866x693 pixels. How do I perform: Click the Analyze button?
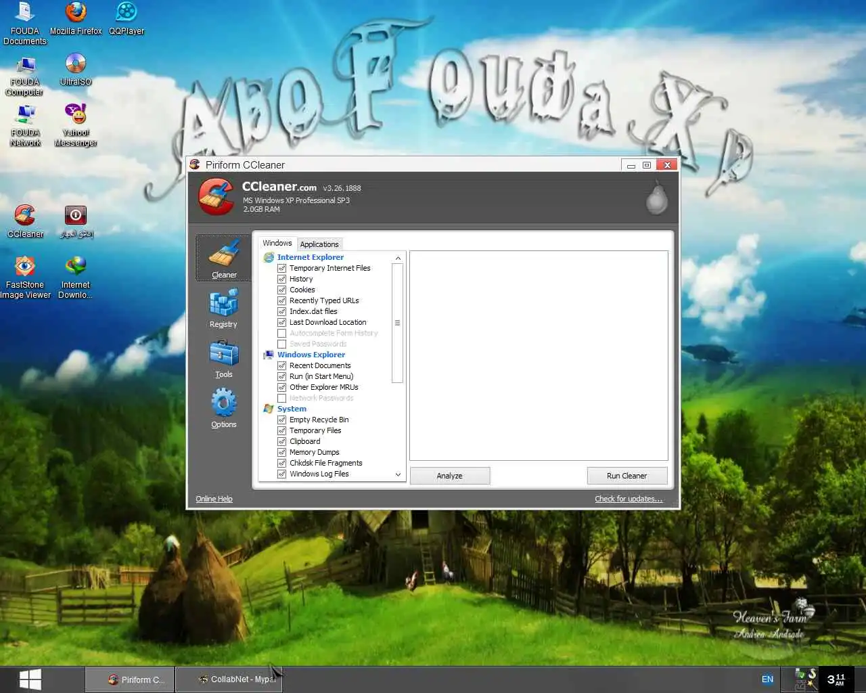(x=450, y=476)
